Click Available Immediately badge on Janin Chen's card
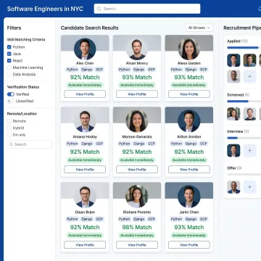The image size is (261, 261). 189,236
